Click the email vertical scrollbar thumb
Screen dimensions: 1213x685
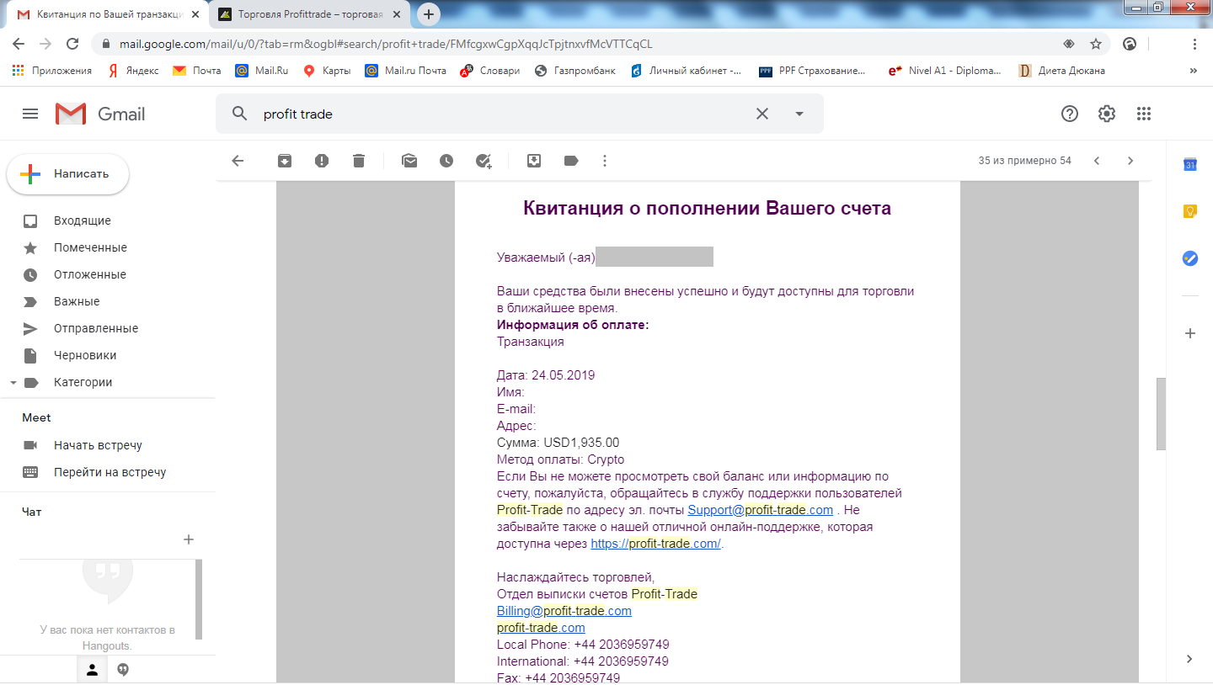[x=1161, y=413]
